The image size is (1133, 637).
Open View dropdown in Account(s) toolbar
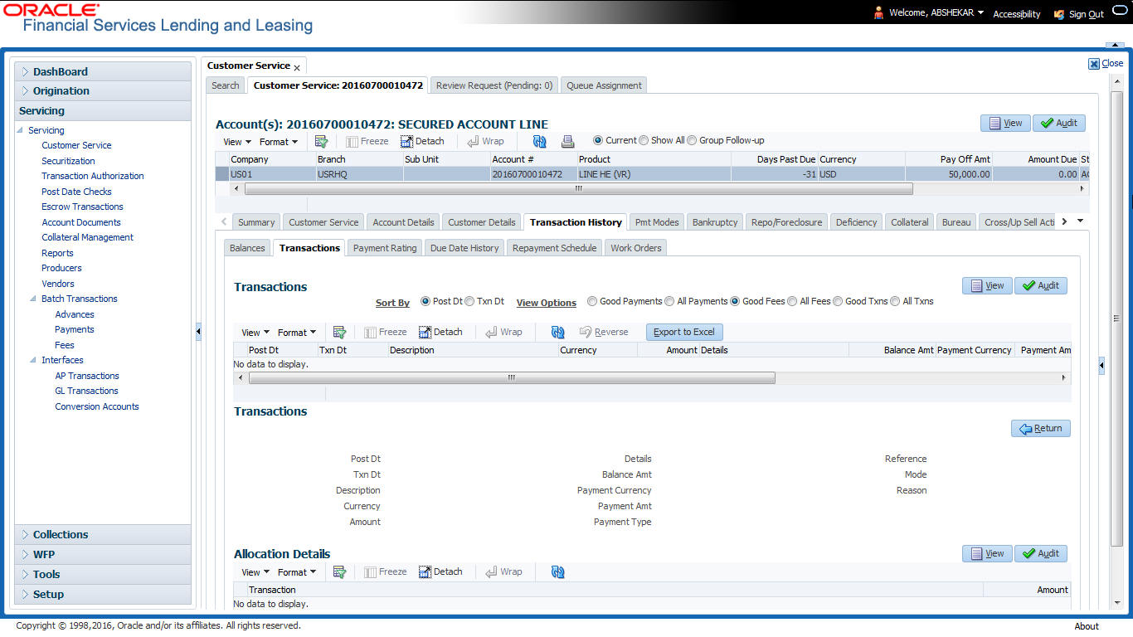coord(237,142)
